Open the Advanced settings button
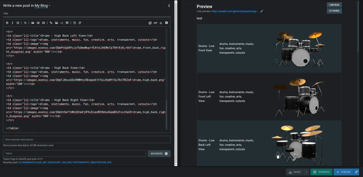 (x=159, y=153)
